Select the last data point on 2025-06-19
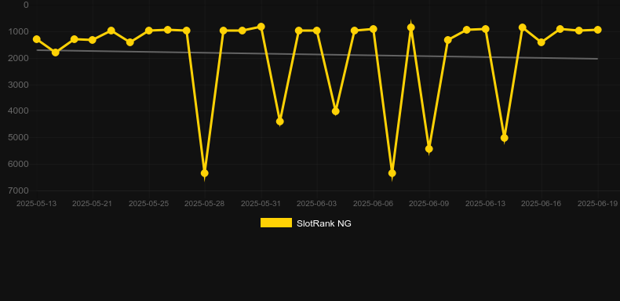This screenshot has width=620, height=301. pyautogui.click(x=597, y=30)
